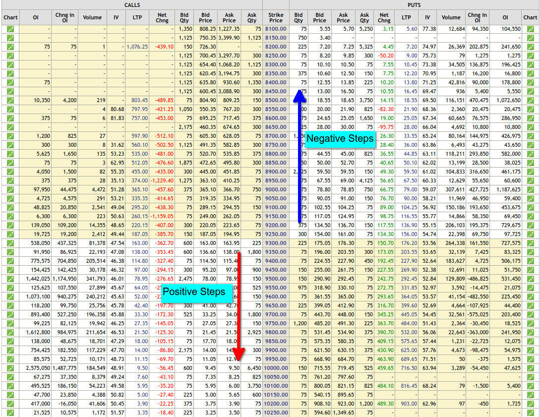Viewport: 540px width, 417px height.
Task: Click the CALLS section header
Action: pyautogui.click(x=131, y=5)
